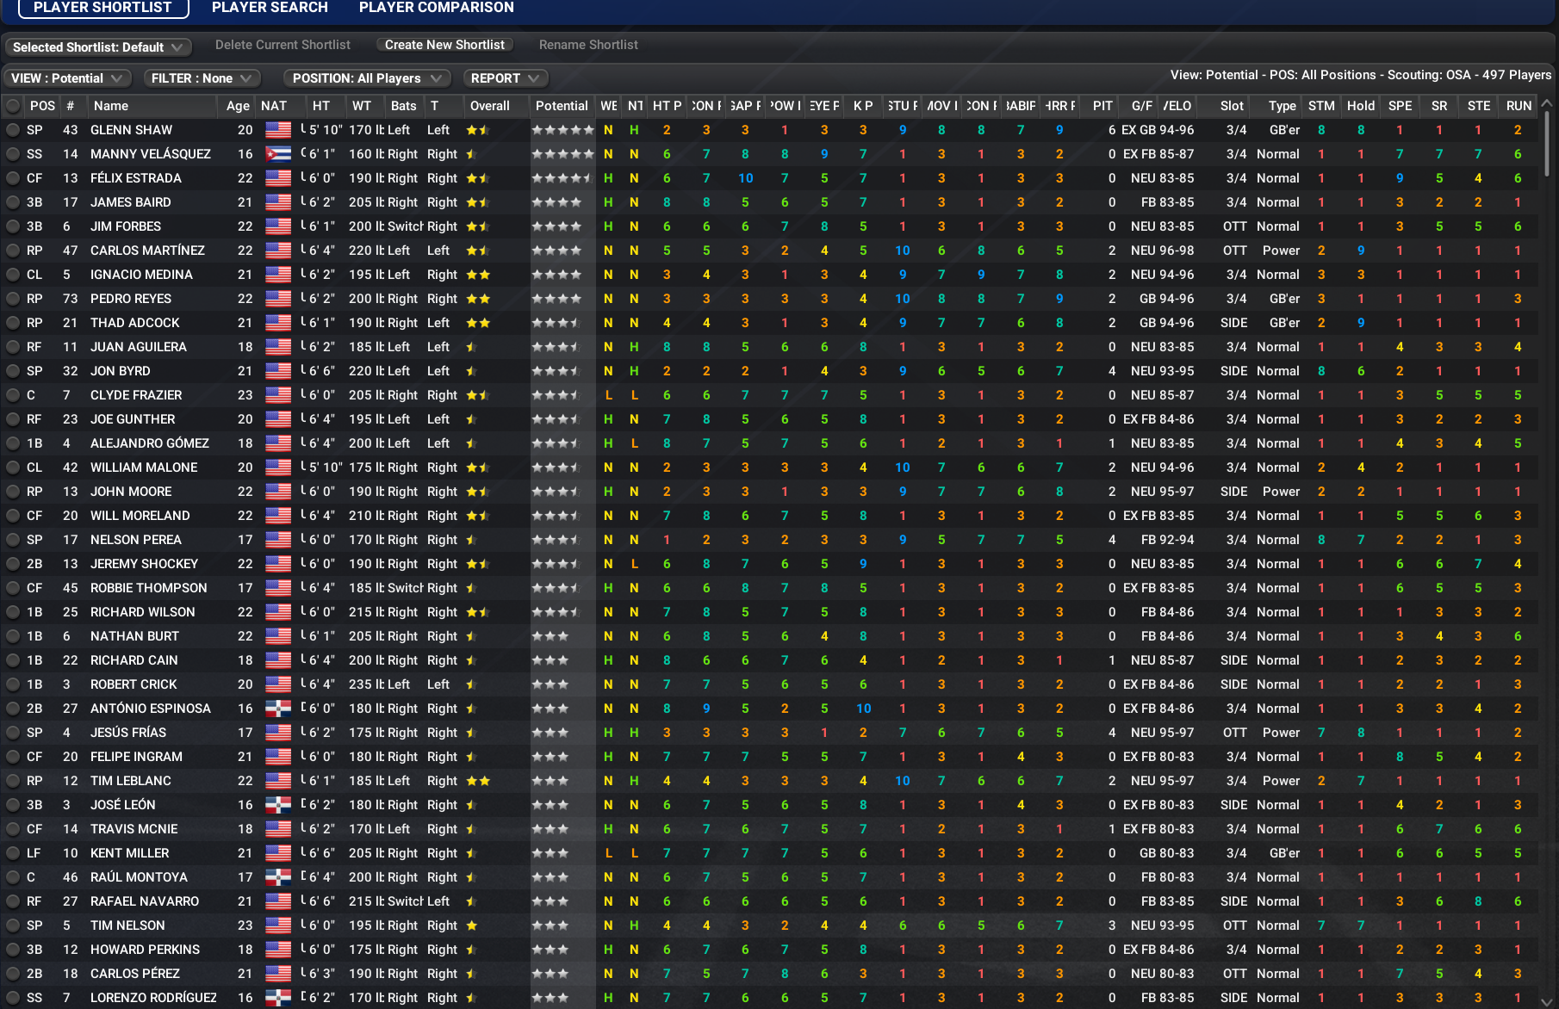Click the flag icon in José León's row
1559x1009 pixels.
277,805
